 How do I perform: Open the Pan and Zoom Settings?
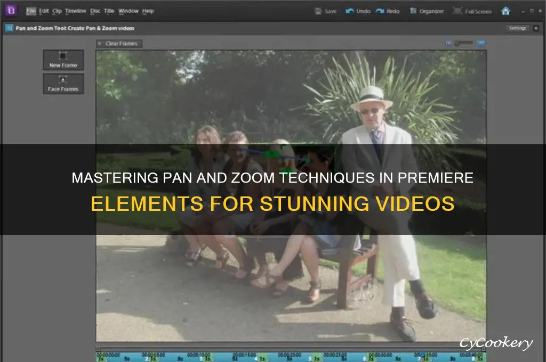pyautogui.click(x=517, y=28)
